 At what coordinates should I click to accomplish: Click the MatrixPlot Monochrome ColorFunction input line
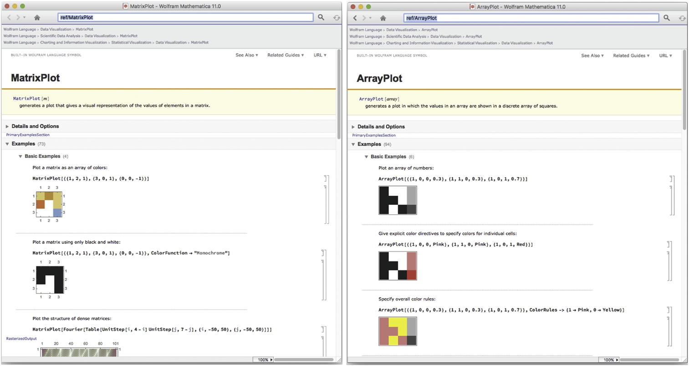(x=131, y=253)
